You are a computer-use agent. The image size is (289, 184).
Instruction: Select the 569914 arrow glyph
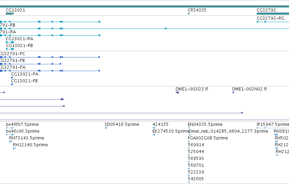pos(188,148)
